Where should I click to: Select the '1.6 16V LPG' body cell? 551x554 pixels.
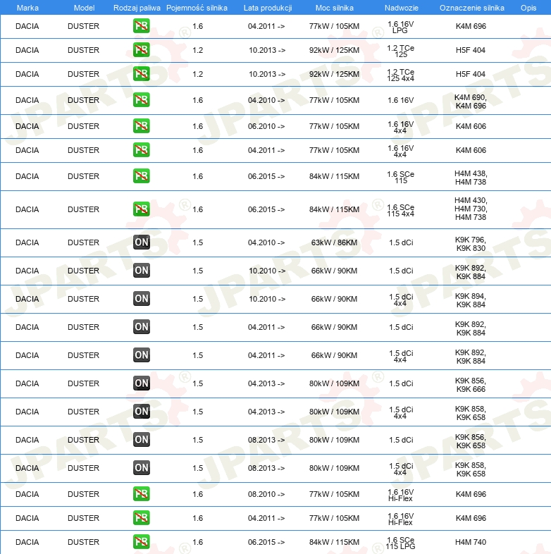click(400, 27)
